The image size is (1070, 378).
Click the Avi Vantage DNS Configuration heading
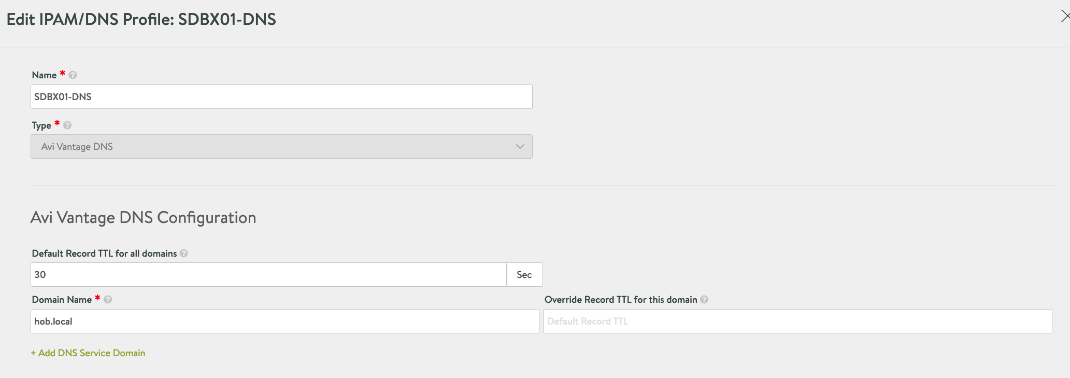click(x=144, y=218)
